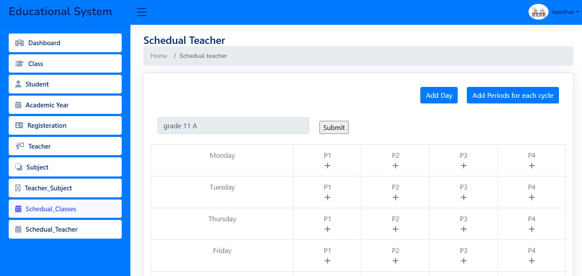Click the plus icon under Tuesday P1
Image resolution: width=582 pixels, height=276 pixels.
click(327, 197)
